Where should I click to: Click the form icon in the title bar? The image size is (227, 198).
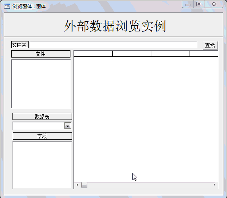click(7, 6)
